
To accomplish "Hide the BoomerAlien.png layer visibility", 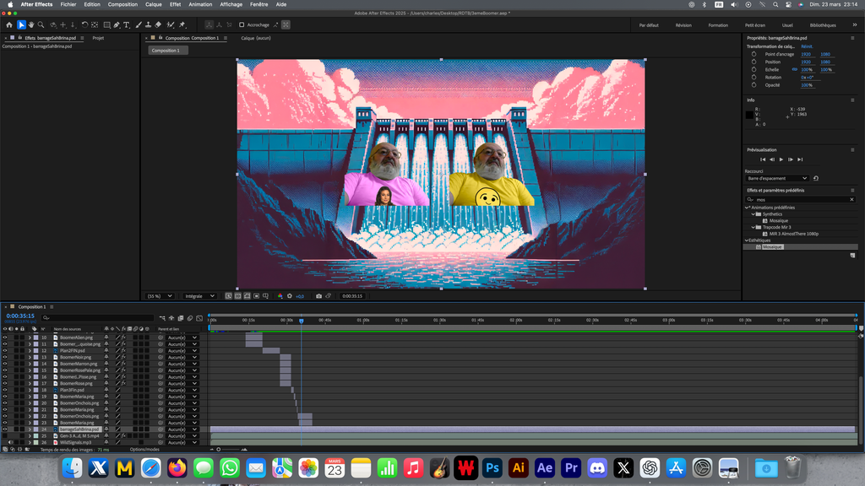I will click(4, 337).
